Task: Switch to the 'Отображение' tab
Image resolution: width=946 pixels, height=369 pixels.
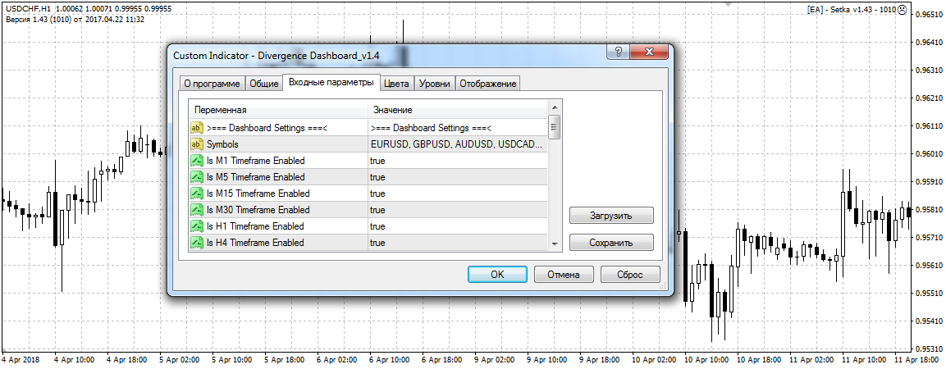Action: pyautogui.click(x=487, y=84)
